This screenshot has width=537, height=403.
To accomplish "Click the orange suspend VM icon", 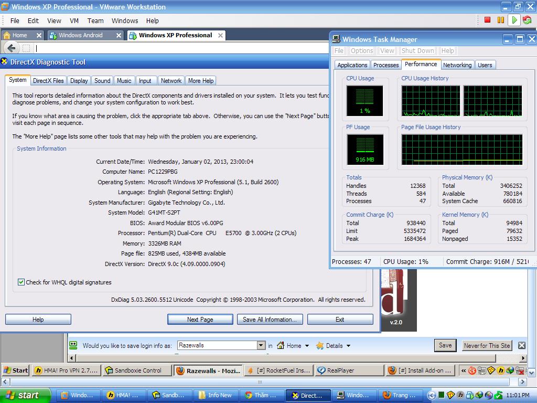I will (501, 20).
